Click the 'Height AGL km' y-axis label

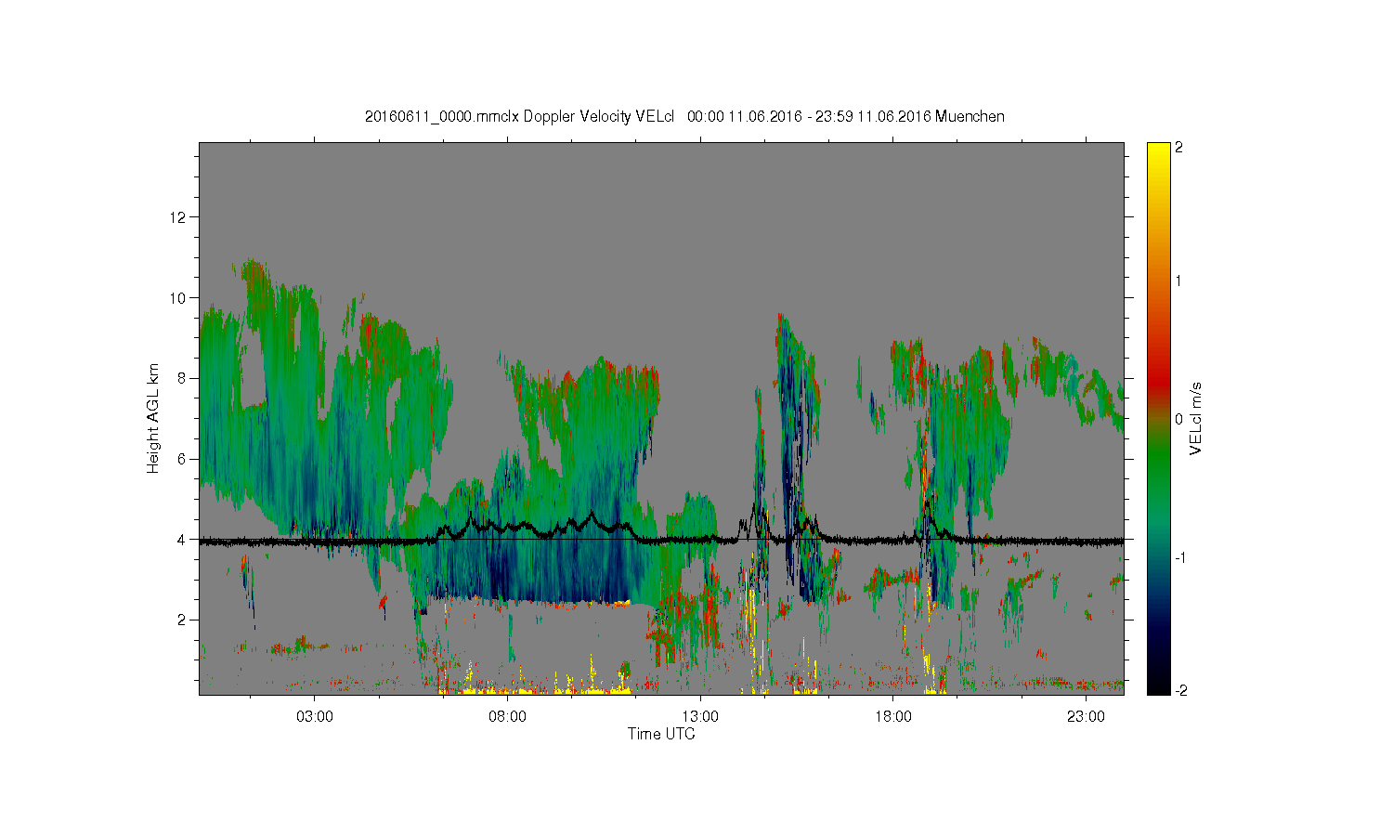coord(153,418)
